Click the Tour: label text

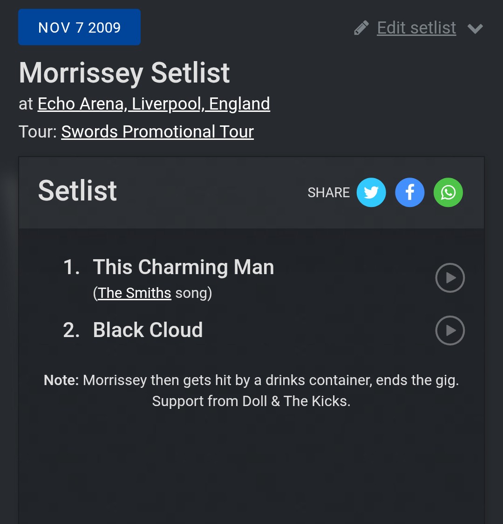[x=38, y=131]
